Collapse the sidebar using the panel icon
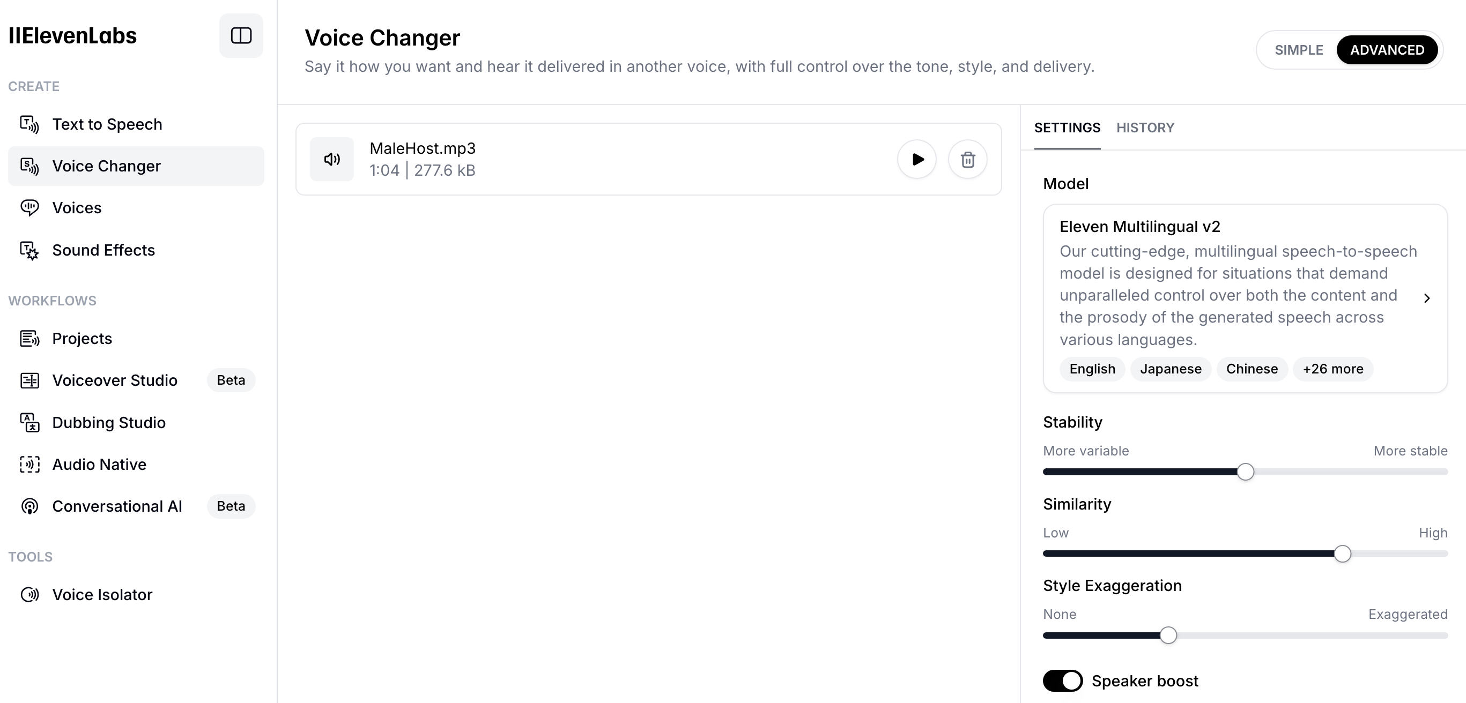 [241, 36]
